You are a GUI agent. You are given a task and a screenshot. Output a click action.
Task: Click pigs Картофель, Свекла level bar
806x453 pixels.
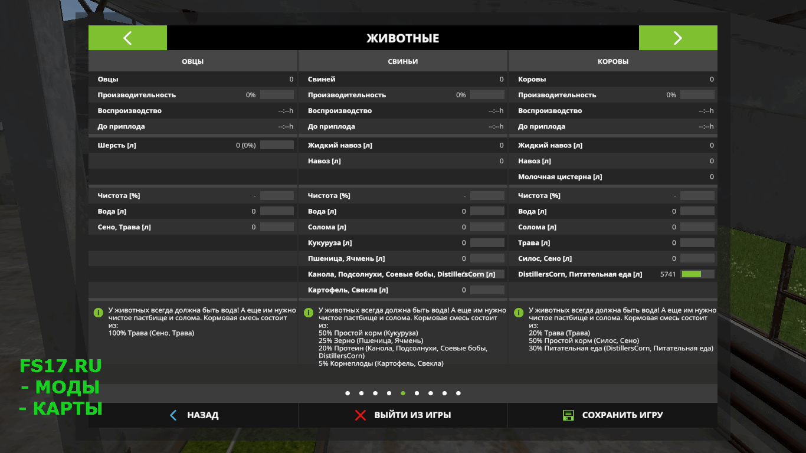click(x=487, y=290)
